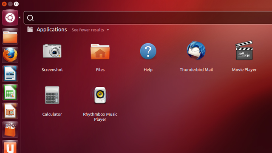
Task: Click See fewer results
Action: [88, 30]
